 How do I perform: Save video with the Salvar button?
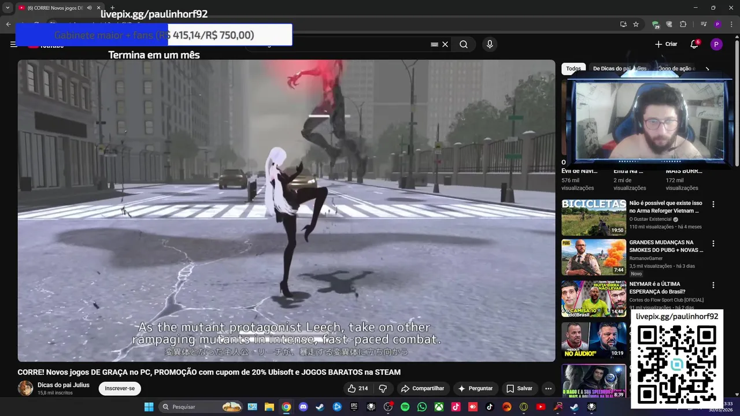click(519, 388)
